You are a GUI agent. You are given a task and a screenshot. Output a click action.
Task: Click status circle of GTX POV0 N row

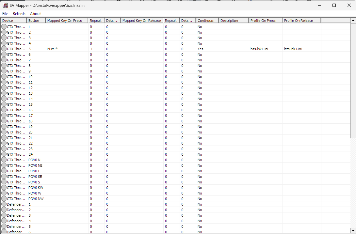pyautogui.click(x=4, y=160)
